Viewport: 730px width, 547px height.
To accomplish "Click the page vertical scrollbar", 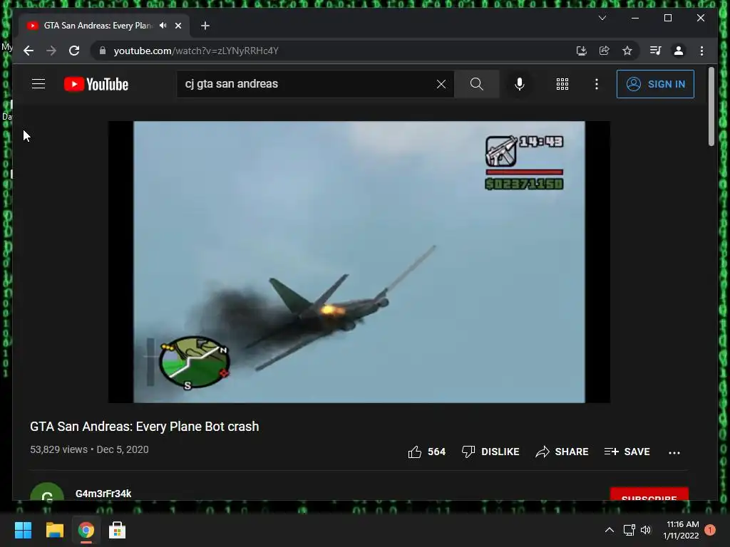I will 711,107.
